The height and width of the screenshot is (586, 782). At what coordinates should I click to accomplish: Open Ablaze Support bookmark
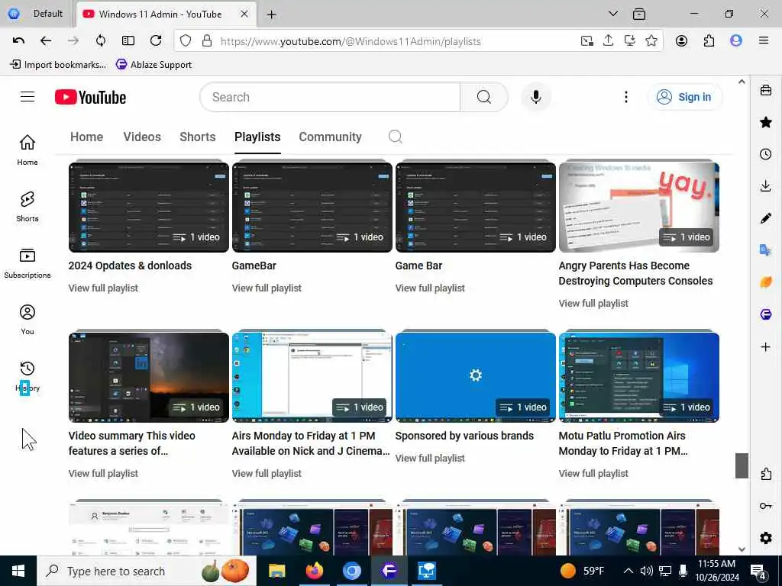click(x=153, y=64)
